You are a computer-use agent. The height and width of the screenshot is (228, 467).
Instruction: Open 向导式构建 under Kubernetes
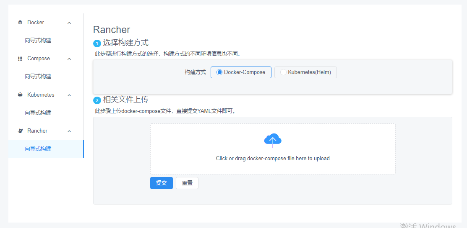click(38, 113)
